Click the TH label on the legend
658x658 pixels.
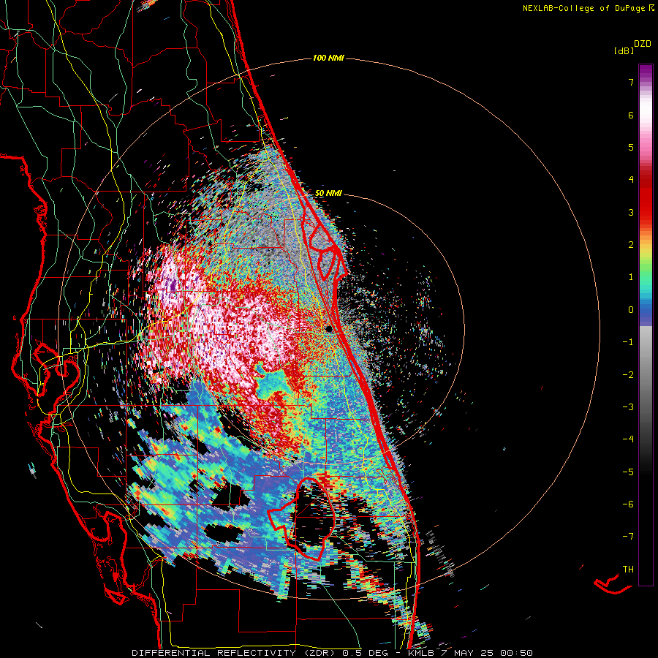(628, 570)
